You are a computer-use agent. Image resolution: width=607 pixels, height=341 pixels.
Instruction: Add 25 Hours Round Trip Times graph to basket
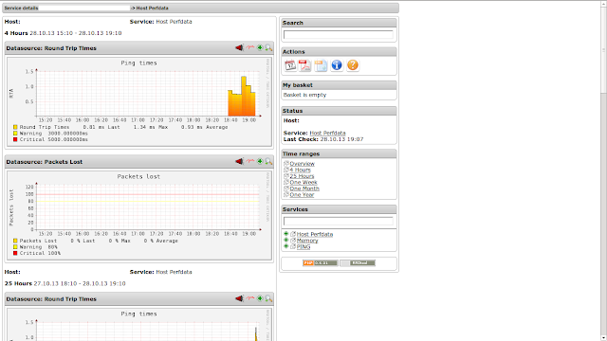[260, 298]
